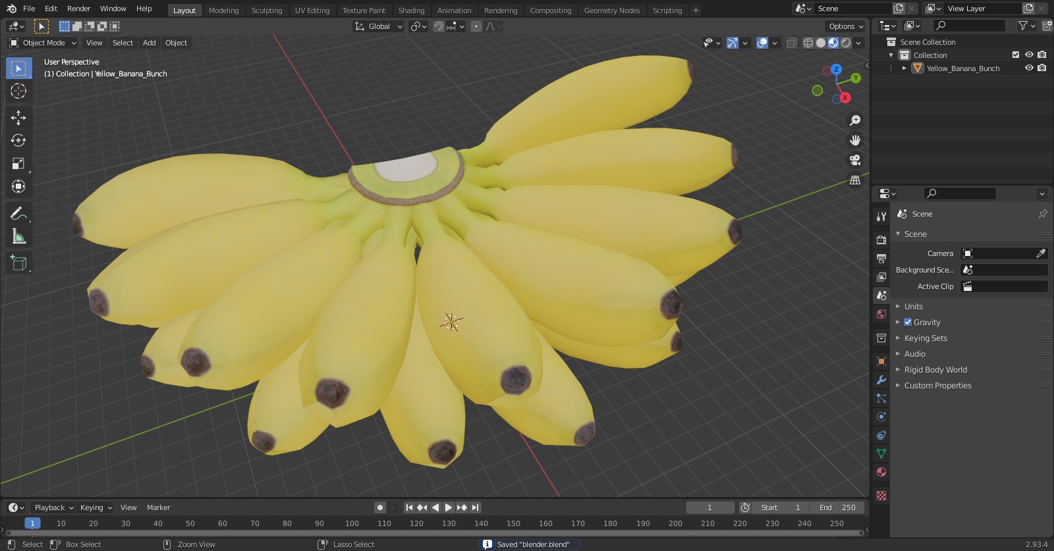Open the Physics properties tab
1054x551 pixels.
pyautogui.click(x=881, y=417)
